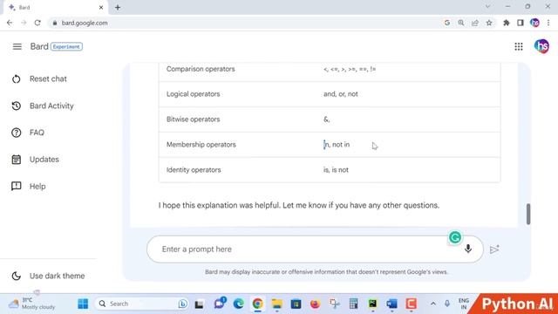The image size is (558, 314).
Task: Show hidden system tray icons chevron
Action: click(x=433, y=304)
